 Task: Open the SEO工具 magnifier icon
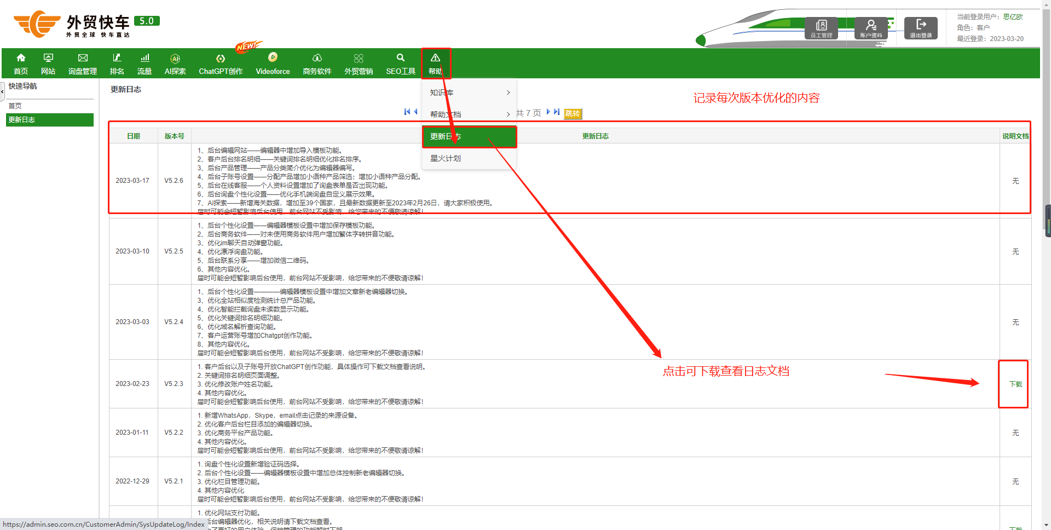401,58
